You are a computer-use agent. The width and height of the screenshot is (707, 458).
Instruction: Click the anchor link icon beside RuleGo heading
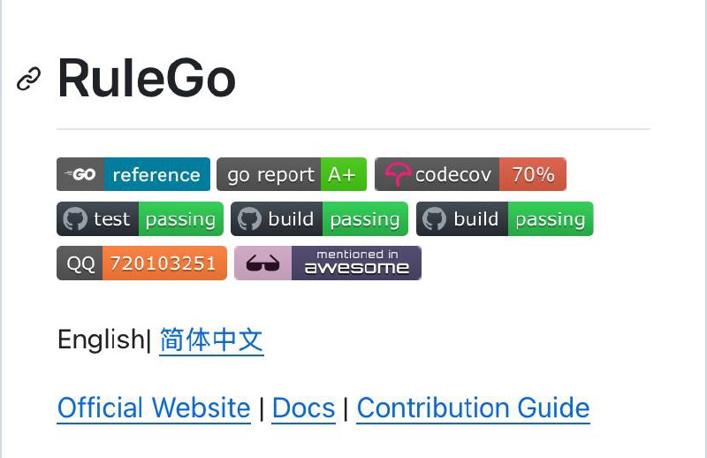[29, 79]
